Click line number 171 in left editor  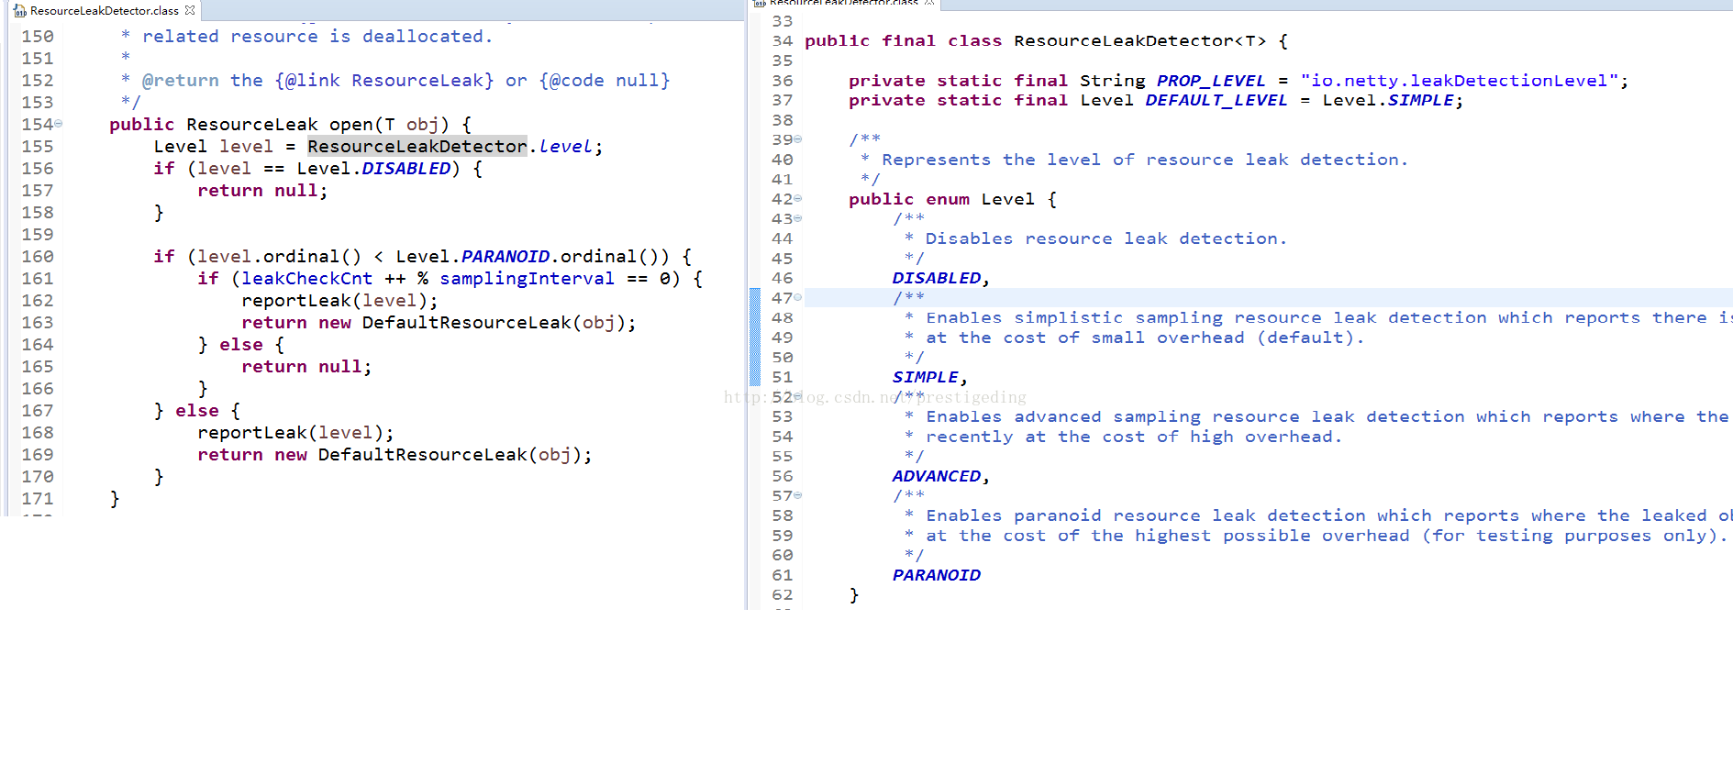tap(38, 499)
